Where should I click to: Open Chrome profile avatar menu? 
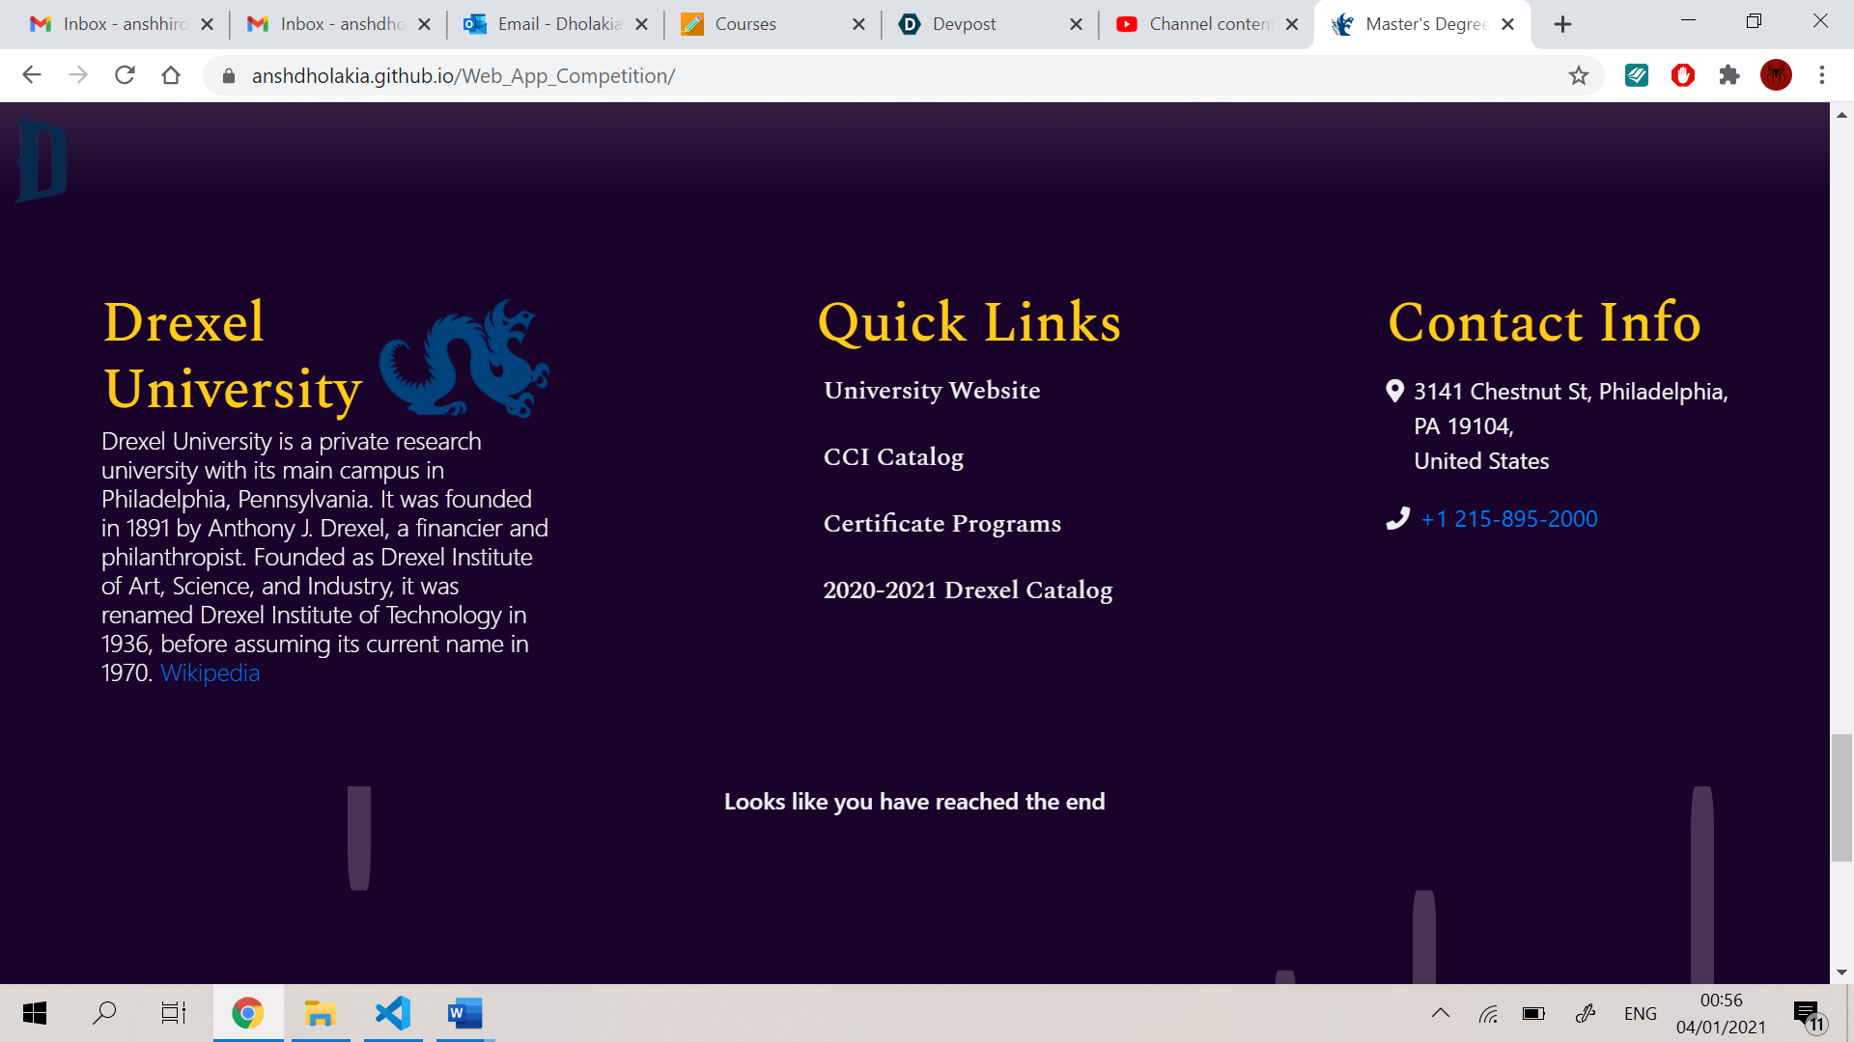point(1775,75)
